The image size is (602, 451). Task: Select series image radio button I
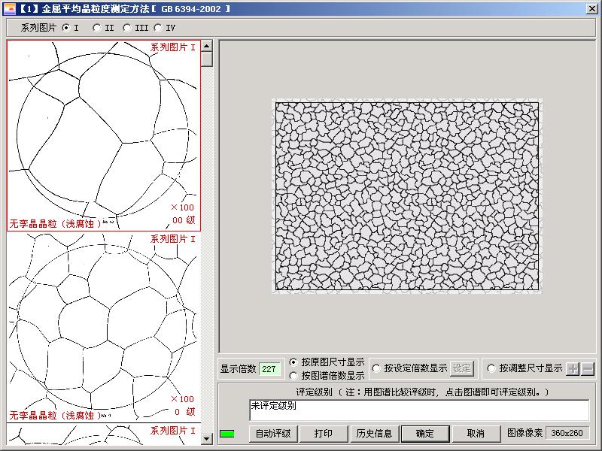(x=66, y=28)
